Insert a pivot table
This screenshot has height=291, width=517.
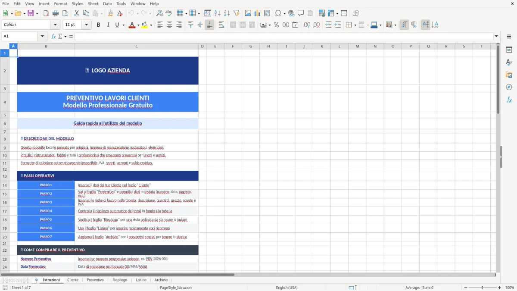click(267, 13)
